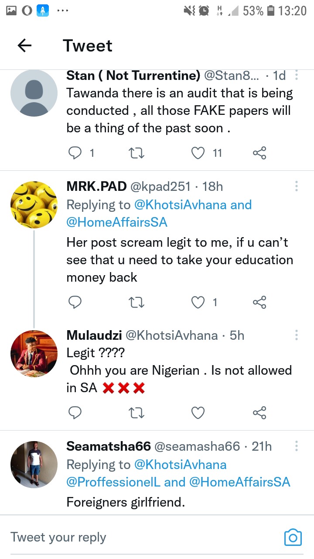Viewport: 314px width, 559px height.
Task: Reply to MRK.PAD's tweet via comment icon
Action: click(x=76, y=302)
